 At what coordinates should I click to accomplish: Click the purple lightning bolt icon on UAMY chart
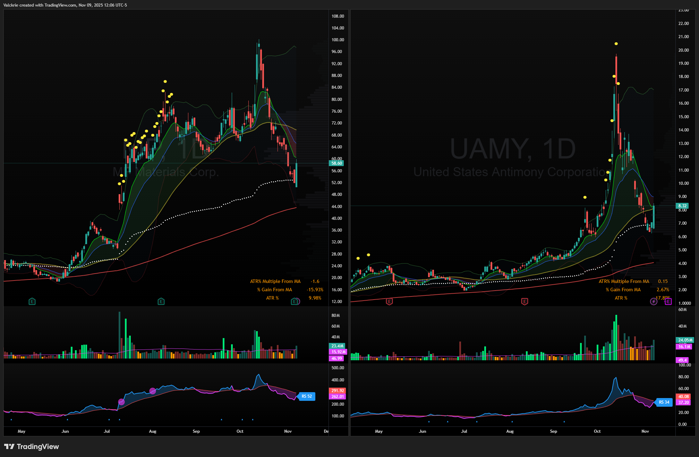tap(654, 301)
